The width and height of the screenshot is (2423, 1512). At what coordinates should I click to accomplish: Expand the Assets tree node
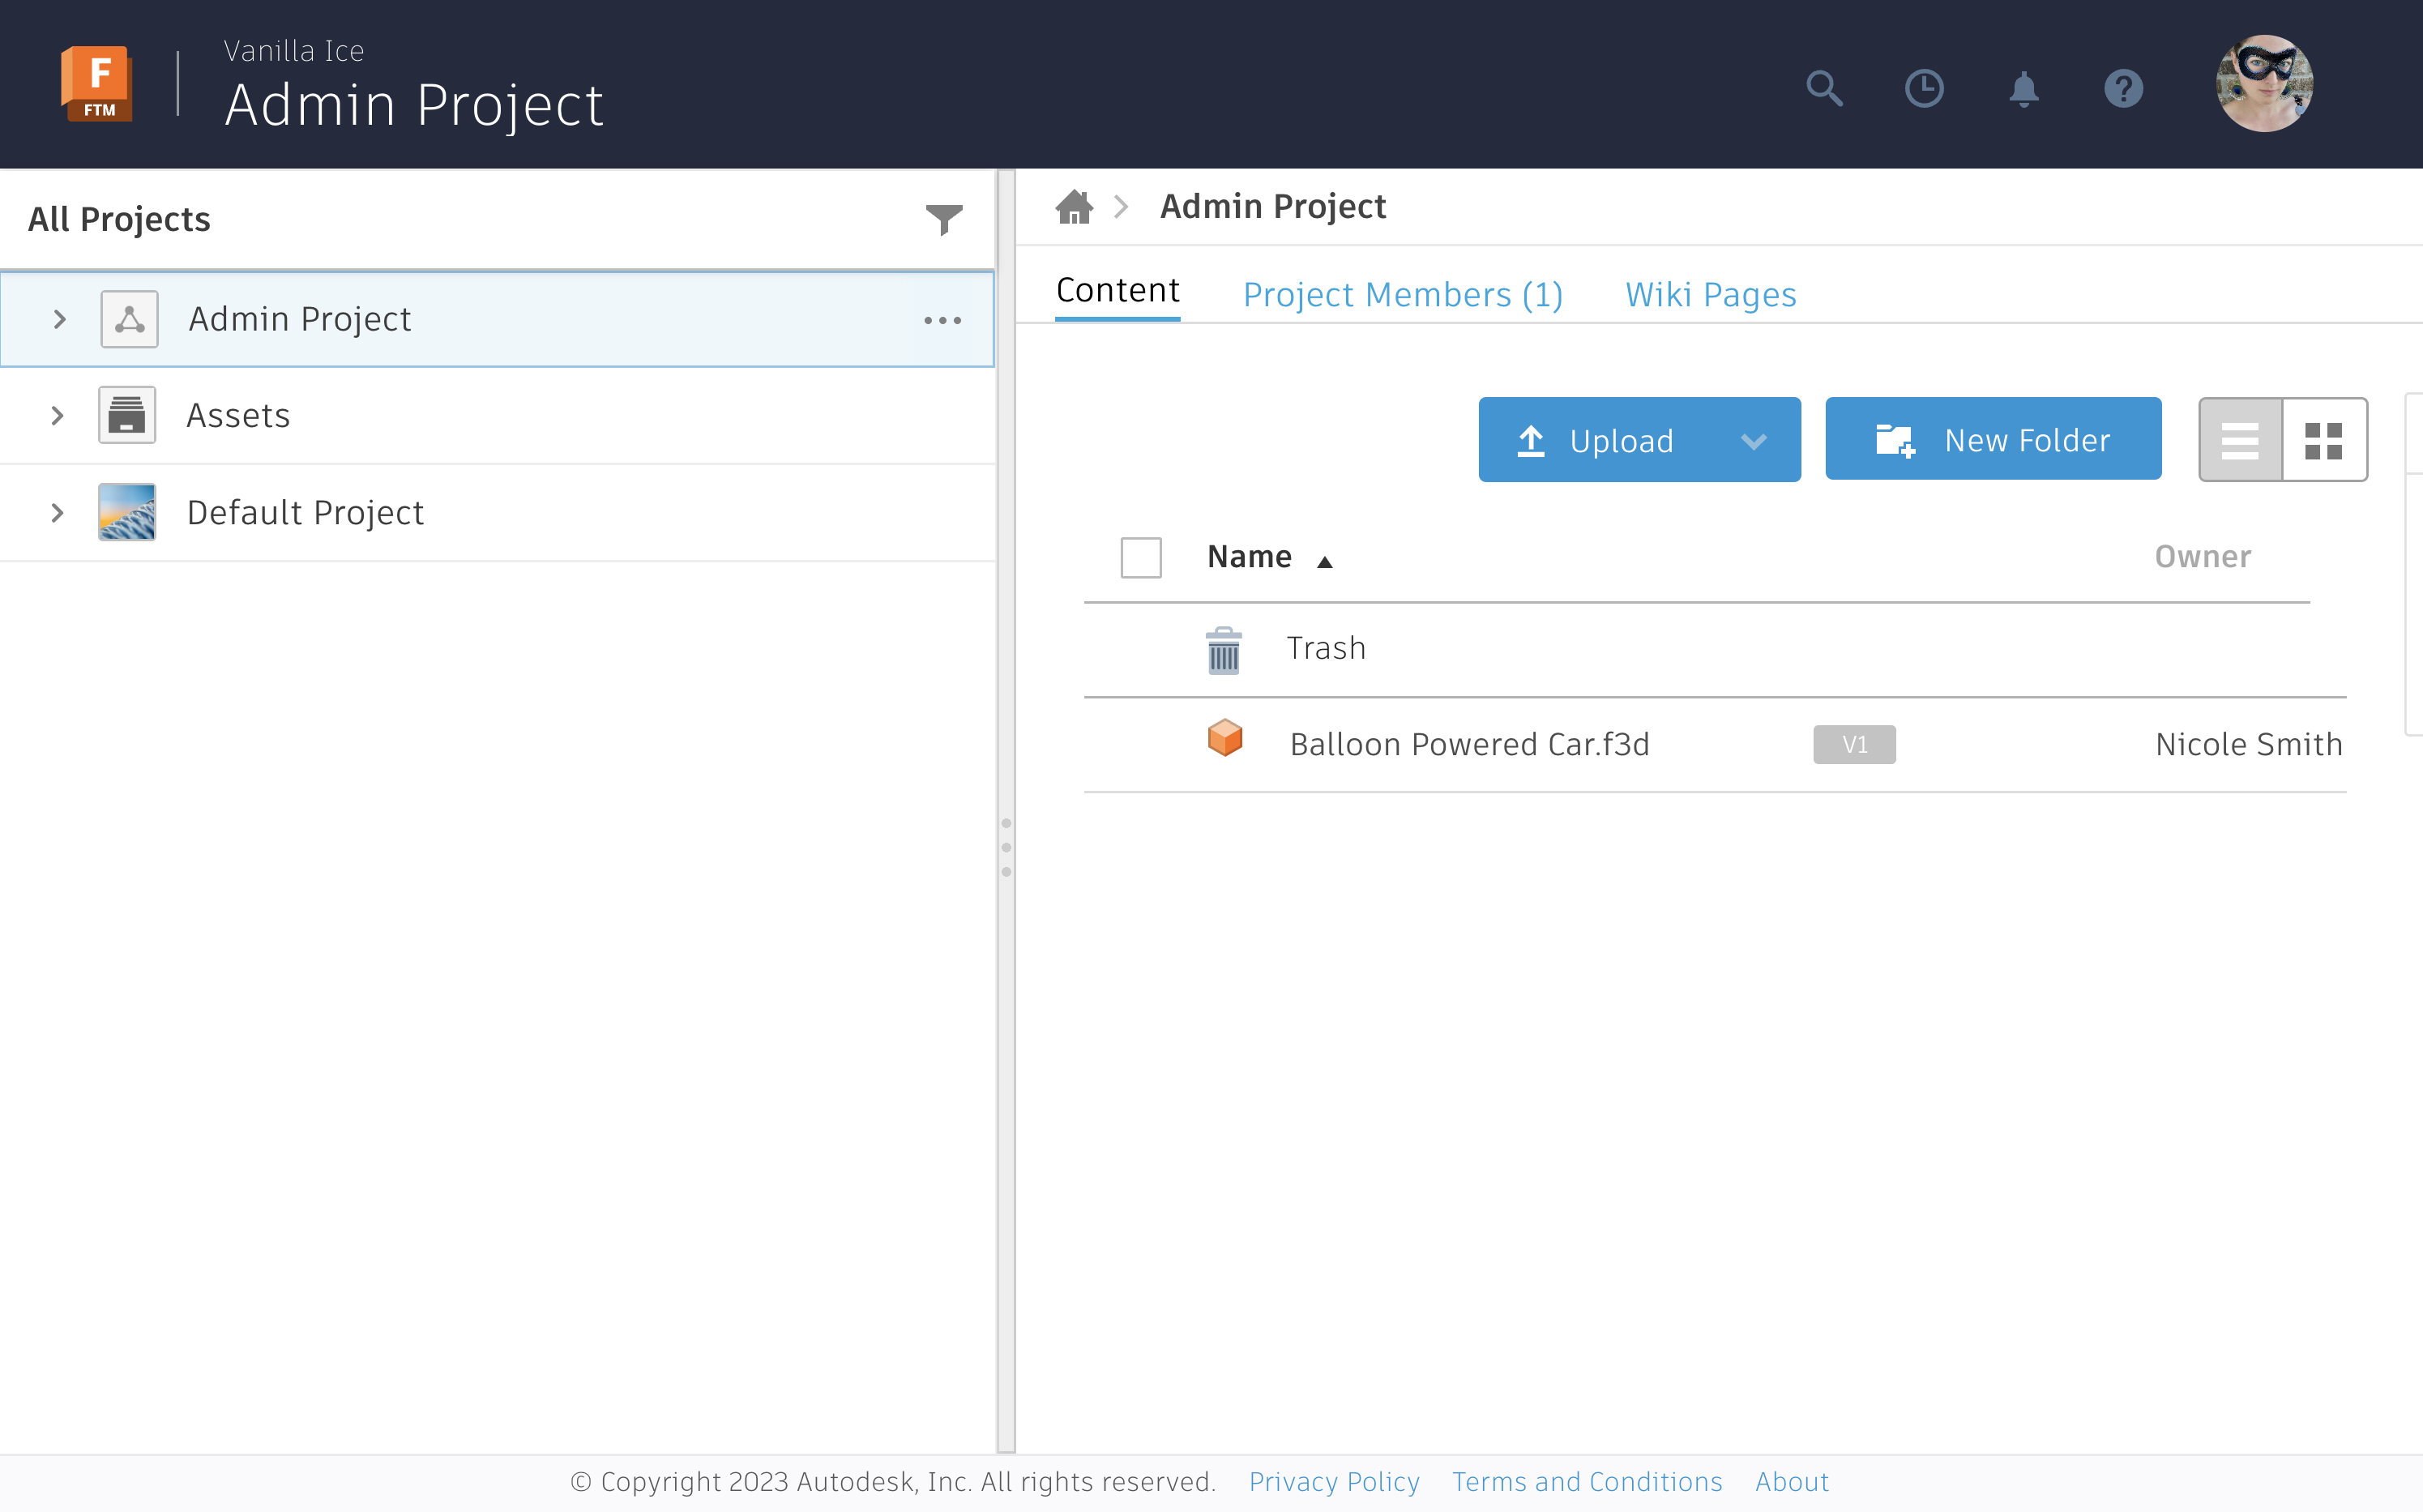57,415
